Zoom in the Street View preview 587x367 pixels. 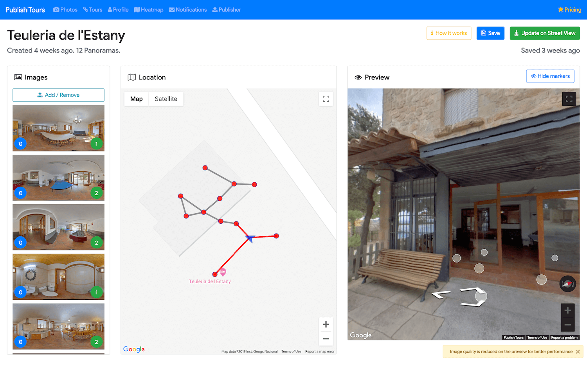(567, 311)
